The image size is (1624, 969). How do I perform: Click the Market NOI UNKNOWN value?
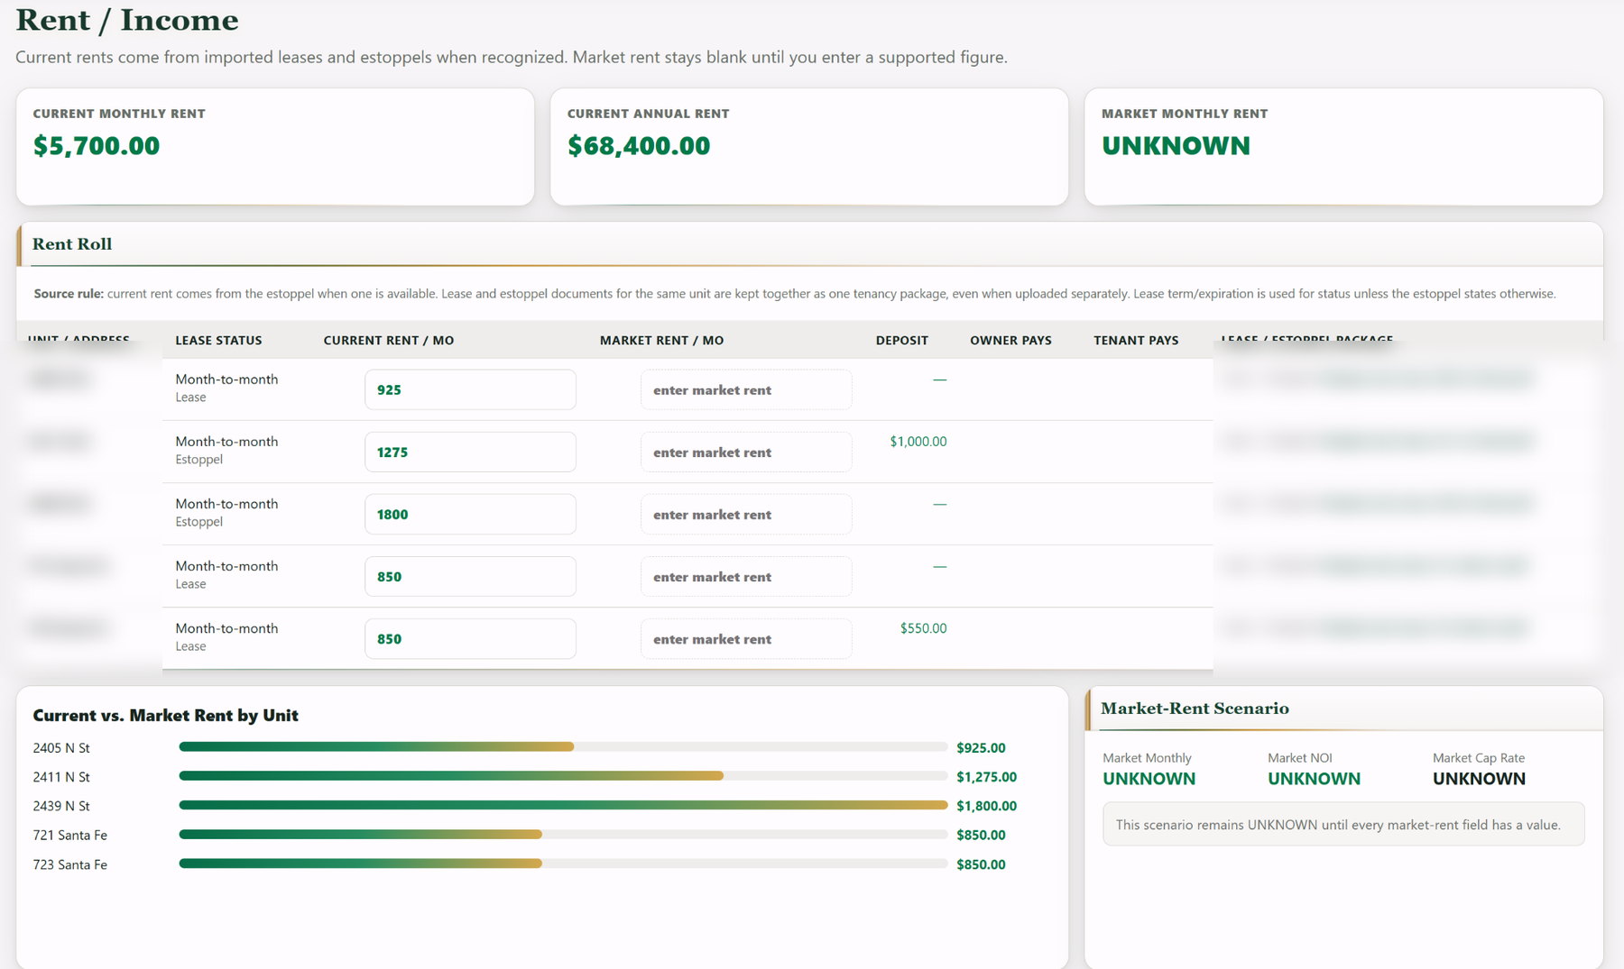click(1314, 779)
